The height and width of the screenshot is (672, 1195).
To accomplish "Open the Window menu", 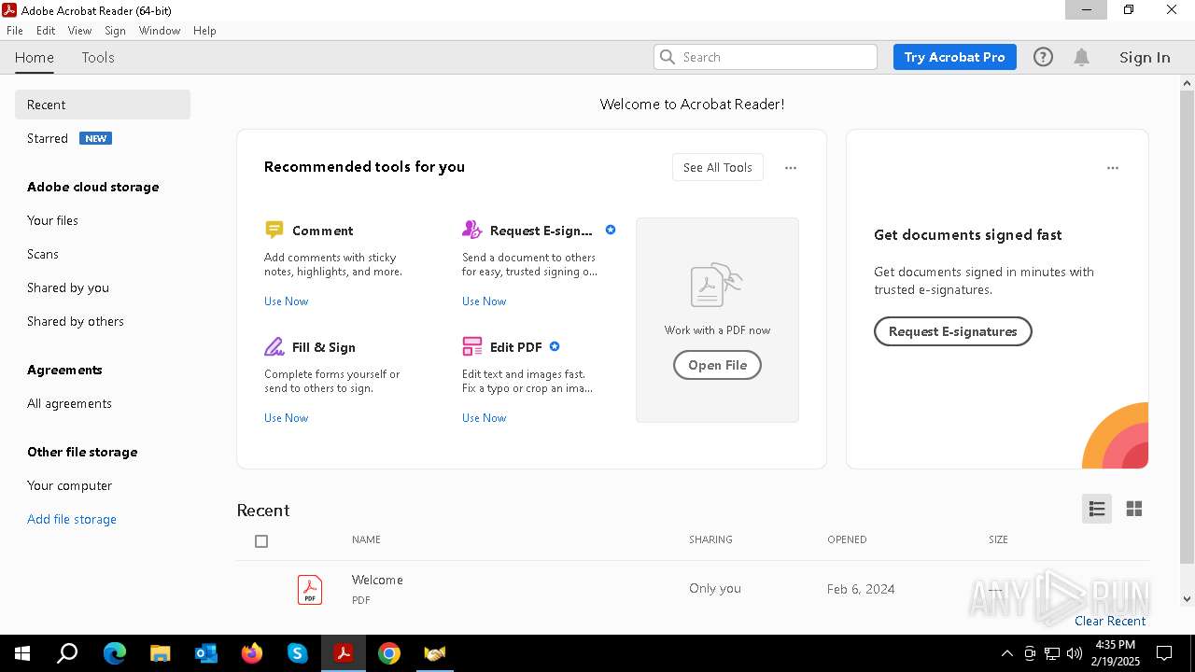I will pyautogui.click(x=160, y=31).
